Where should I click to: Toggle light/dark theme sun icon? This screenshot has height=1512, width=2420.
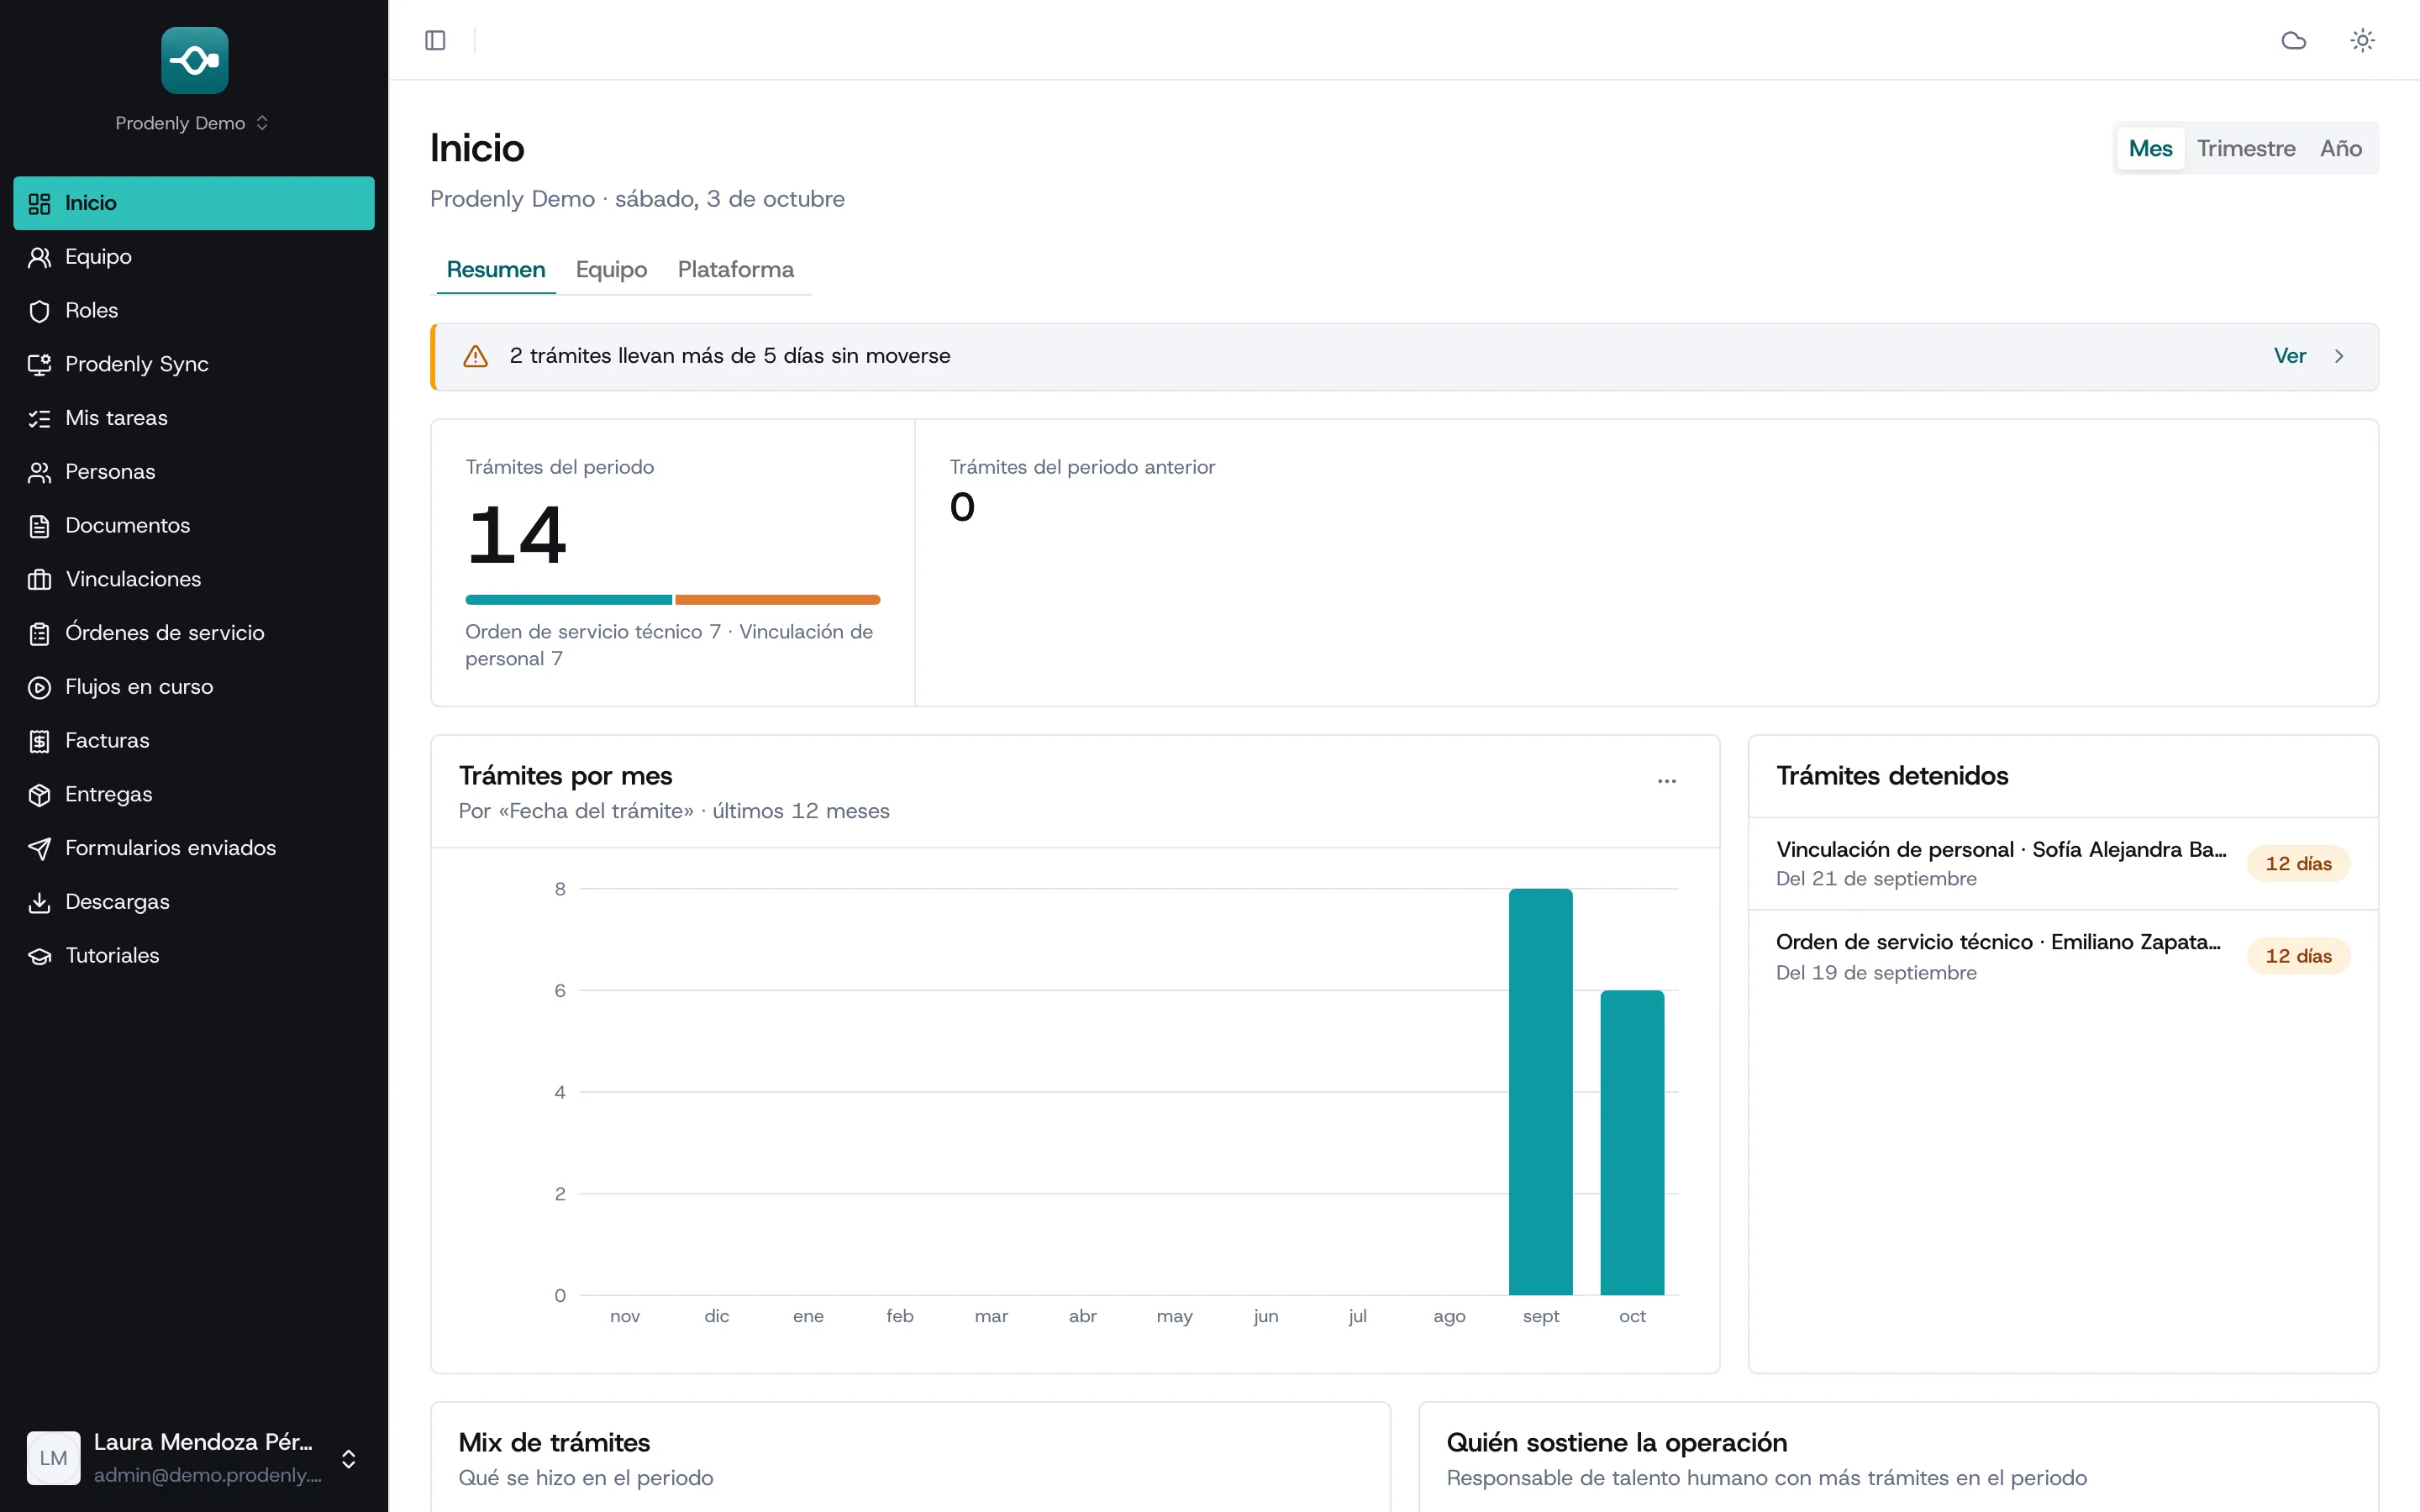2362,40
